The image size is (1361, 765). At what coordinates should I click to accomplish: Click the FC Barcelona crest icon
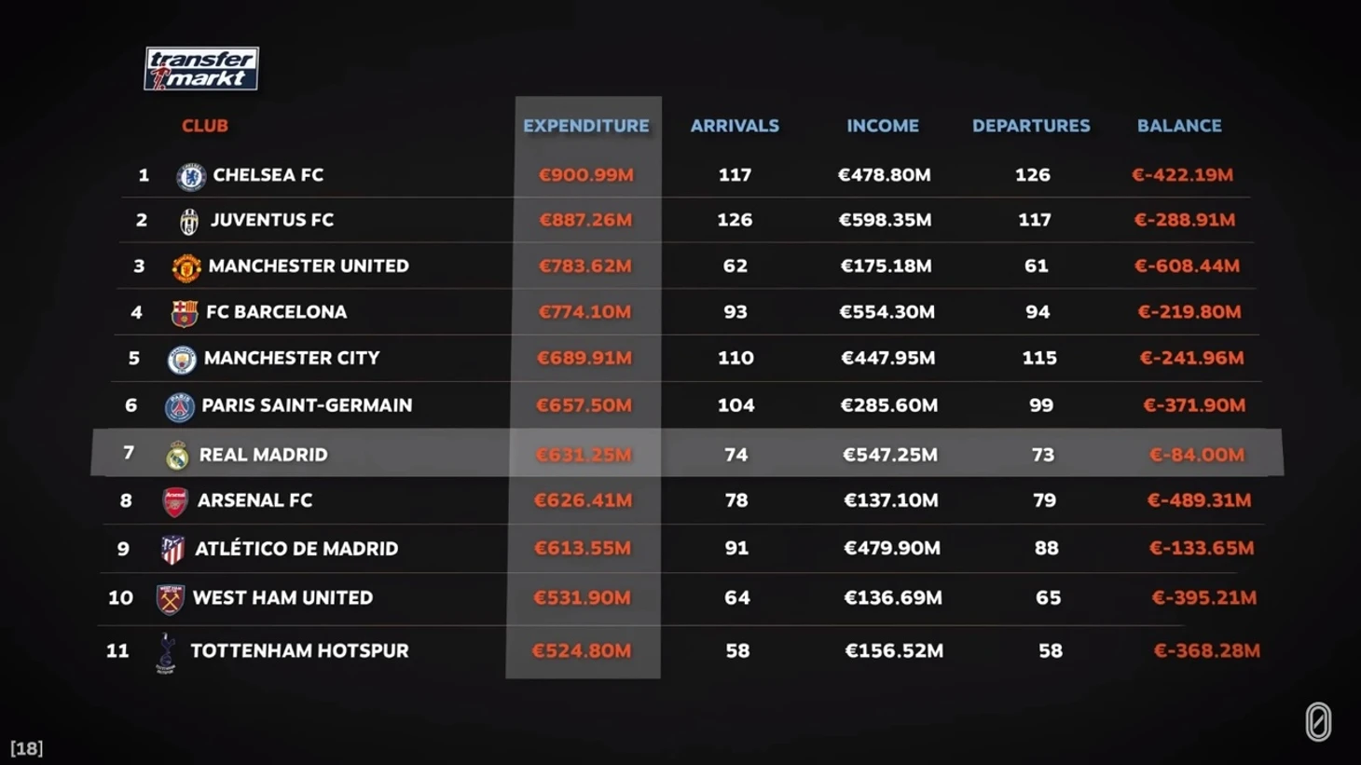[185, 313]
